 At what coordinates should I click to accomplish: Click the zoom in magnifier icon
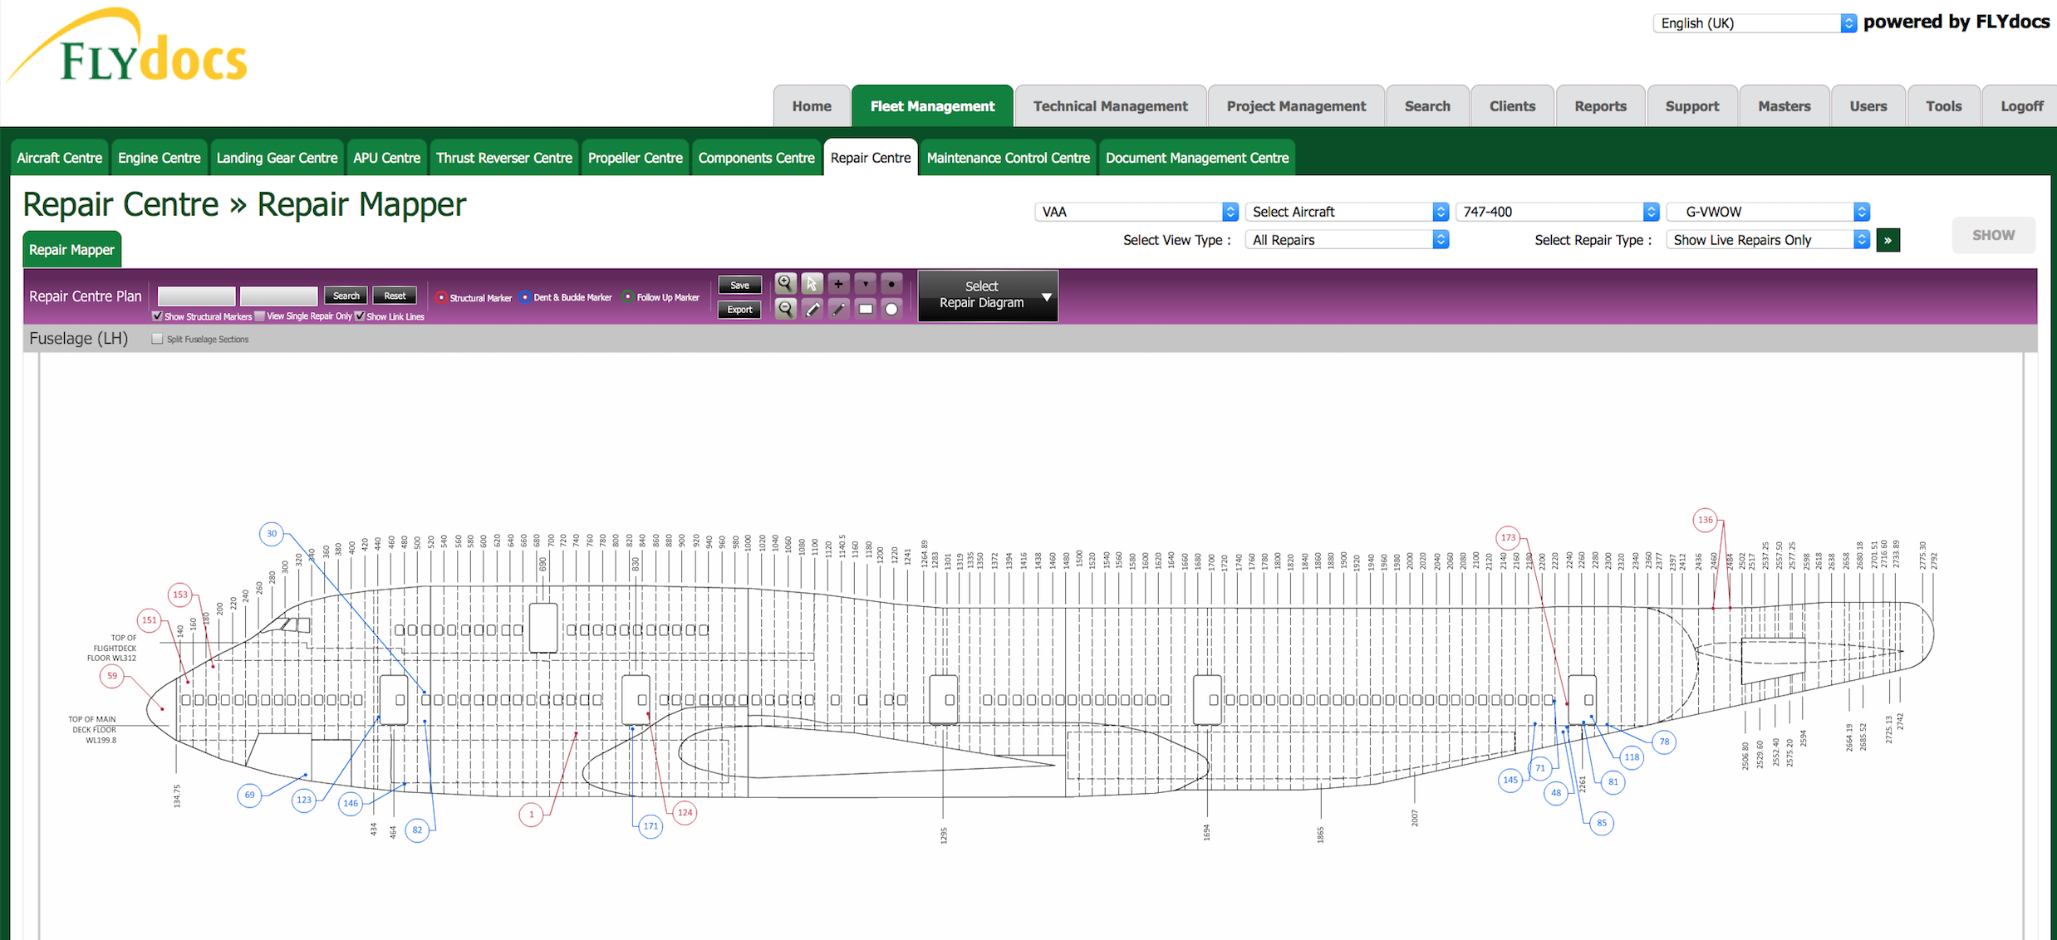tap(784, 283)
